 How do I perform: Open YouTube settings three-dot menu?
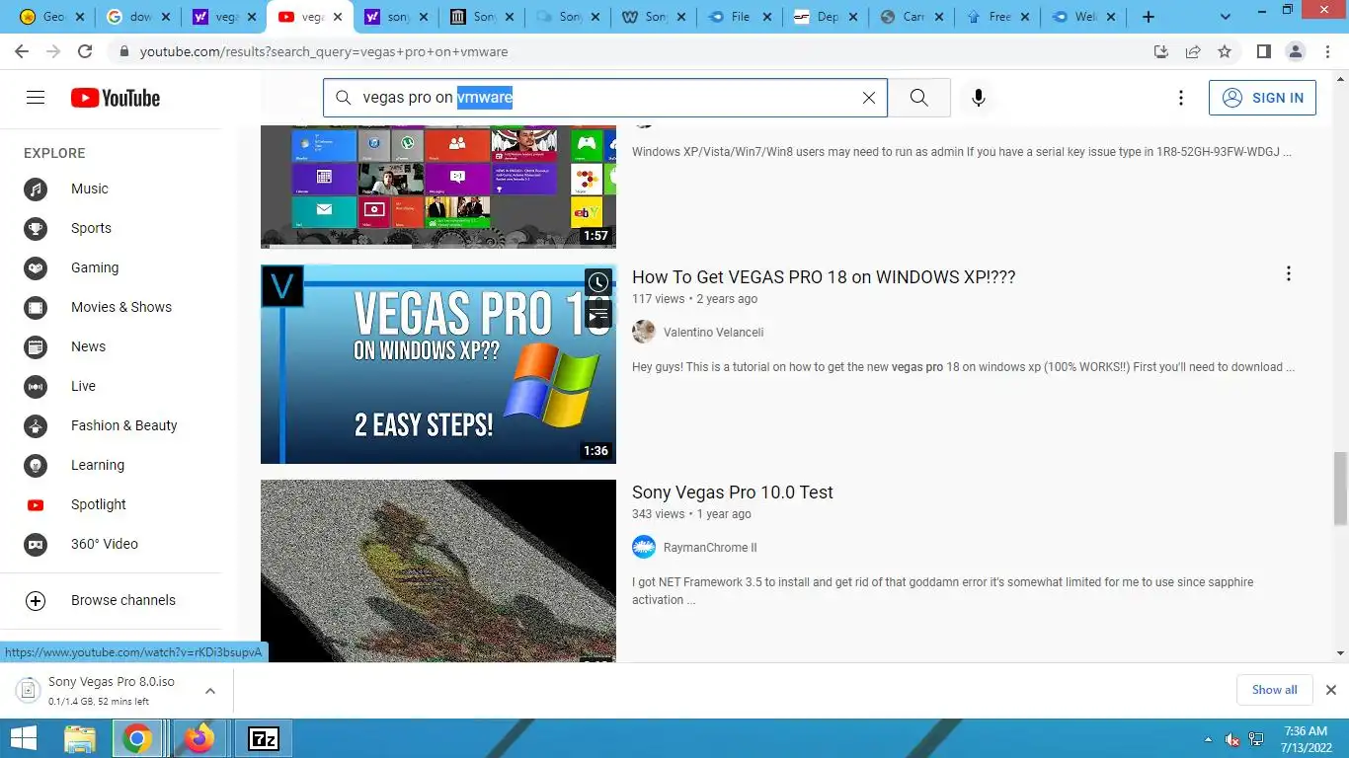[x=1181, y=98]
